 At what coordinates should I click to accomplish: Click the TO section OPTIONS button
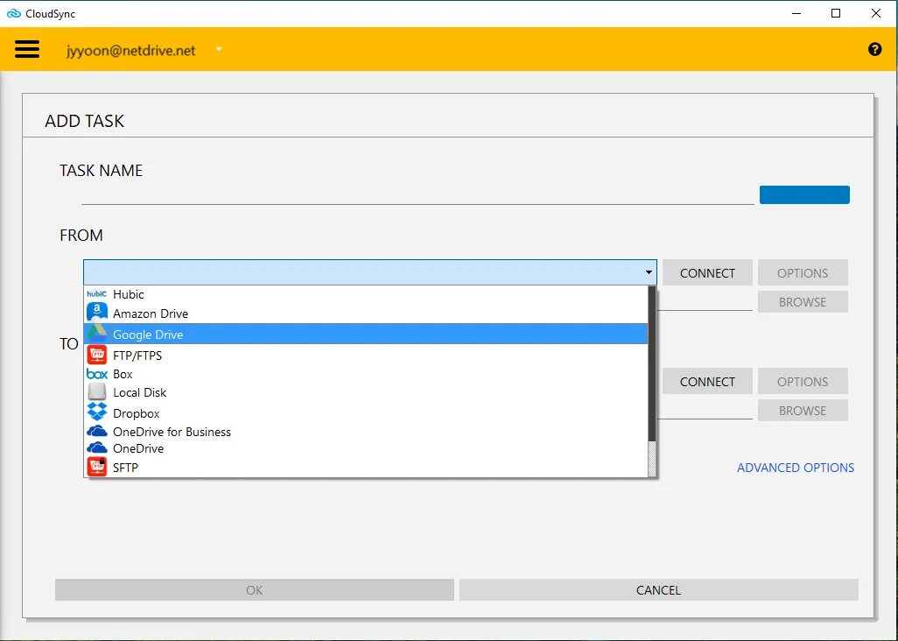pos(803,382)
